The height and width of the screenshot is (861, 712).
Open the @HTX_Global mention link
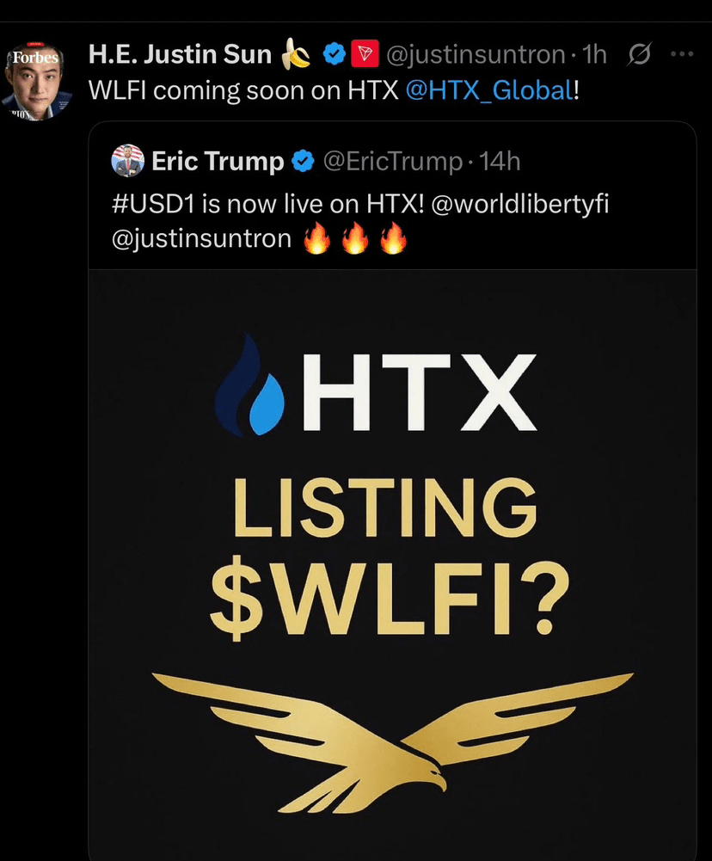point(489,90)
